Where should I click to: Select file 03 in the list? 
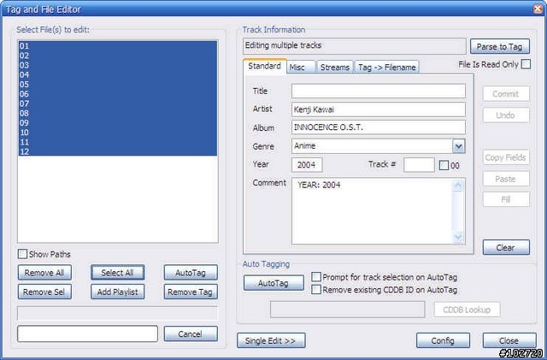118,65
